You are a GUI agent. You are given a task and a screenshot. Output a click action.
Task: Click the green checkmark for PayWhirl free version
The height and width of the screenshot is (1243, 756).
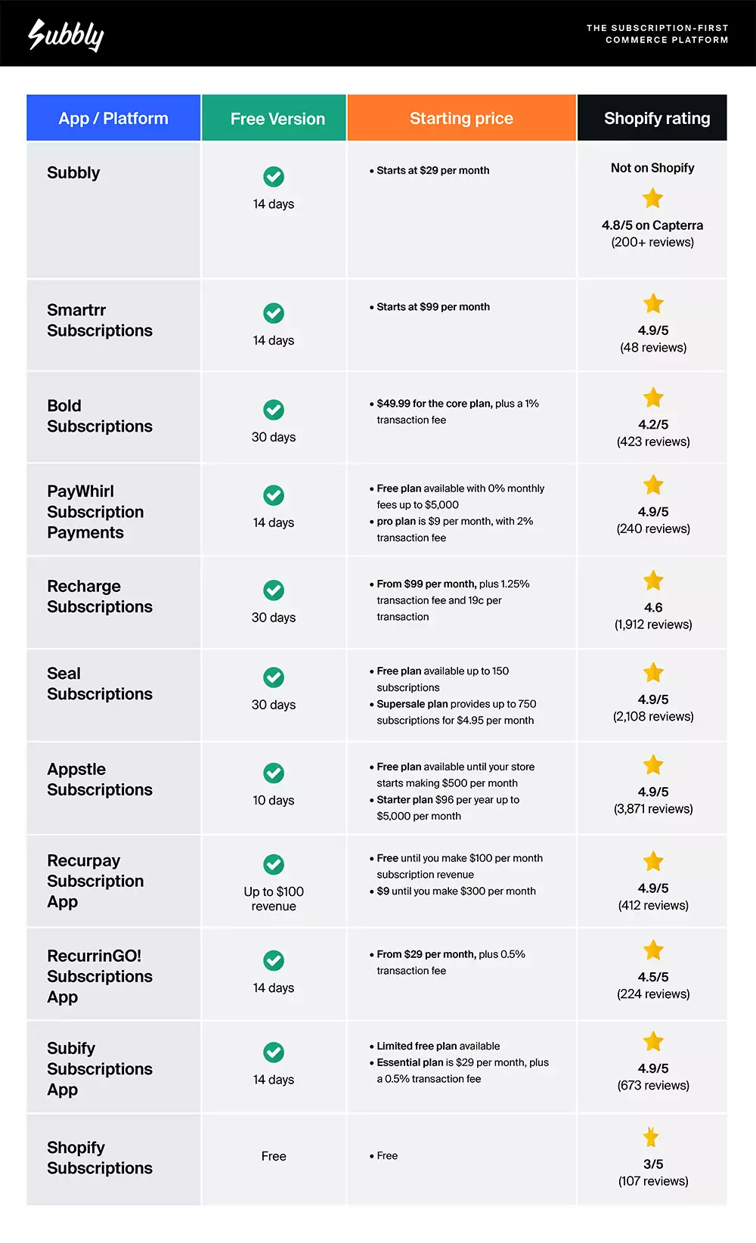274,495
